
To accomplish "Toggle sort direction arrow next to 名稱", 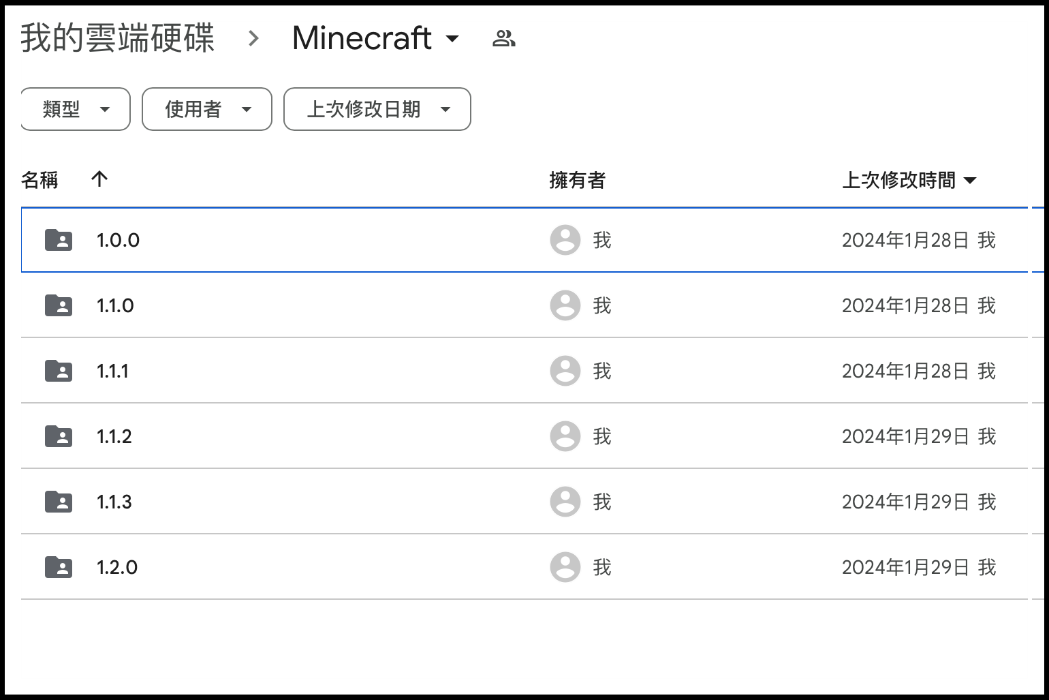I will coord(99,179).
